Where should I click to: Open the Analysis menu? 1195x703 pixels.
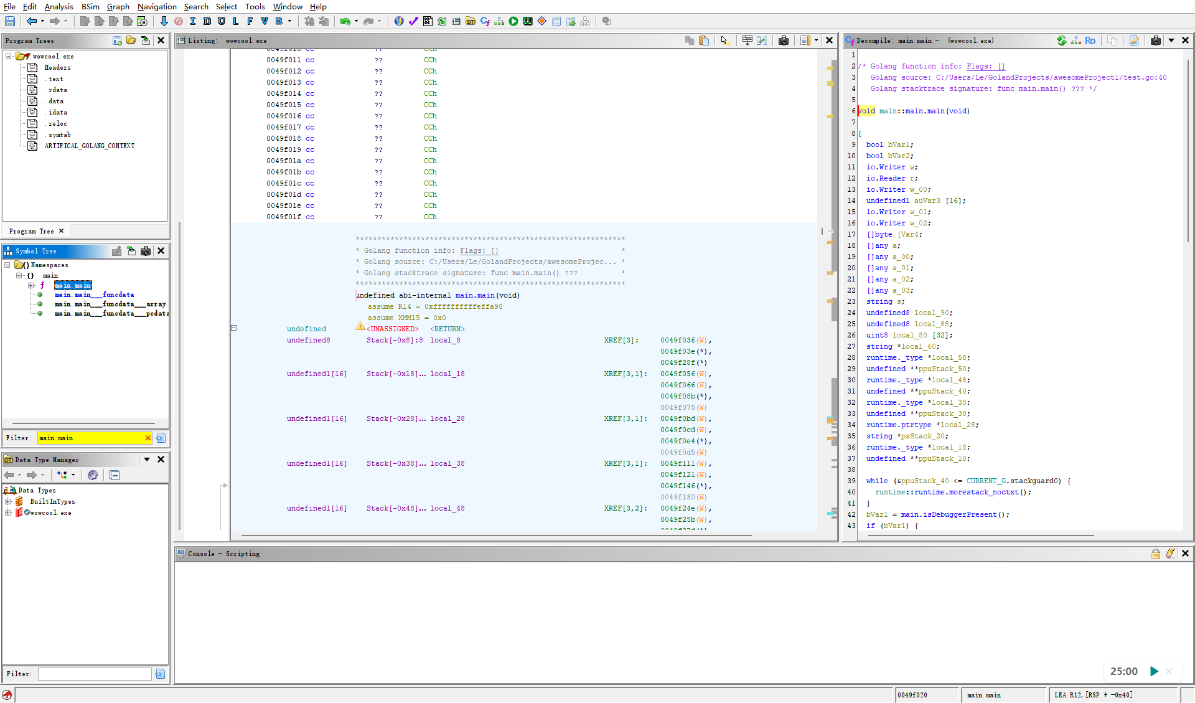[x=59, y=6]
